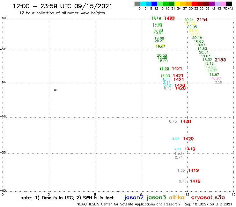Click the gray swatch in the legend
This screenshot has height=207, width=236.
pos(137,4)
